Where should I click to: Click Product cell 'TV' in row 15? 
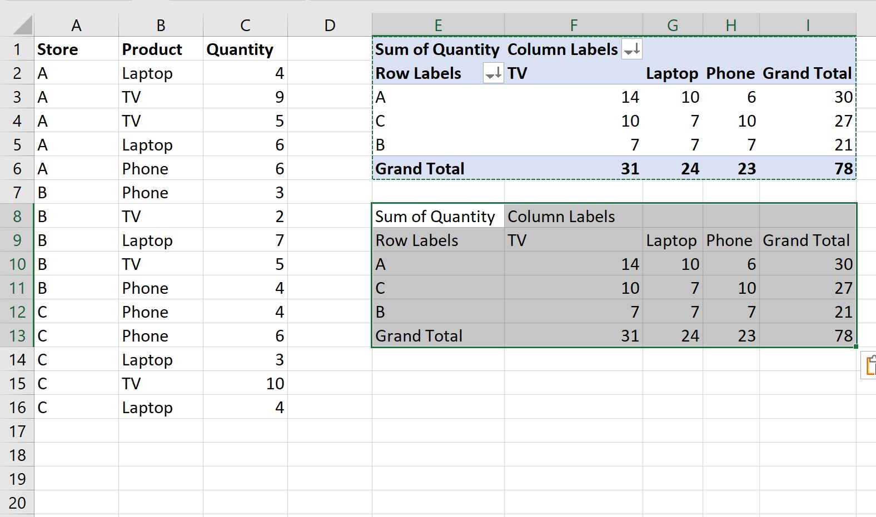point(161,384)
